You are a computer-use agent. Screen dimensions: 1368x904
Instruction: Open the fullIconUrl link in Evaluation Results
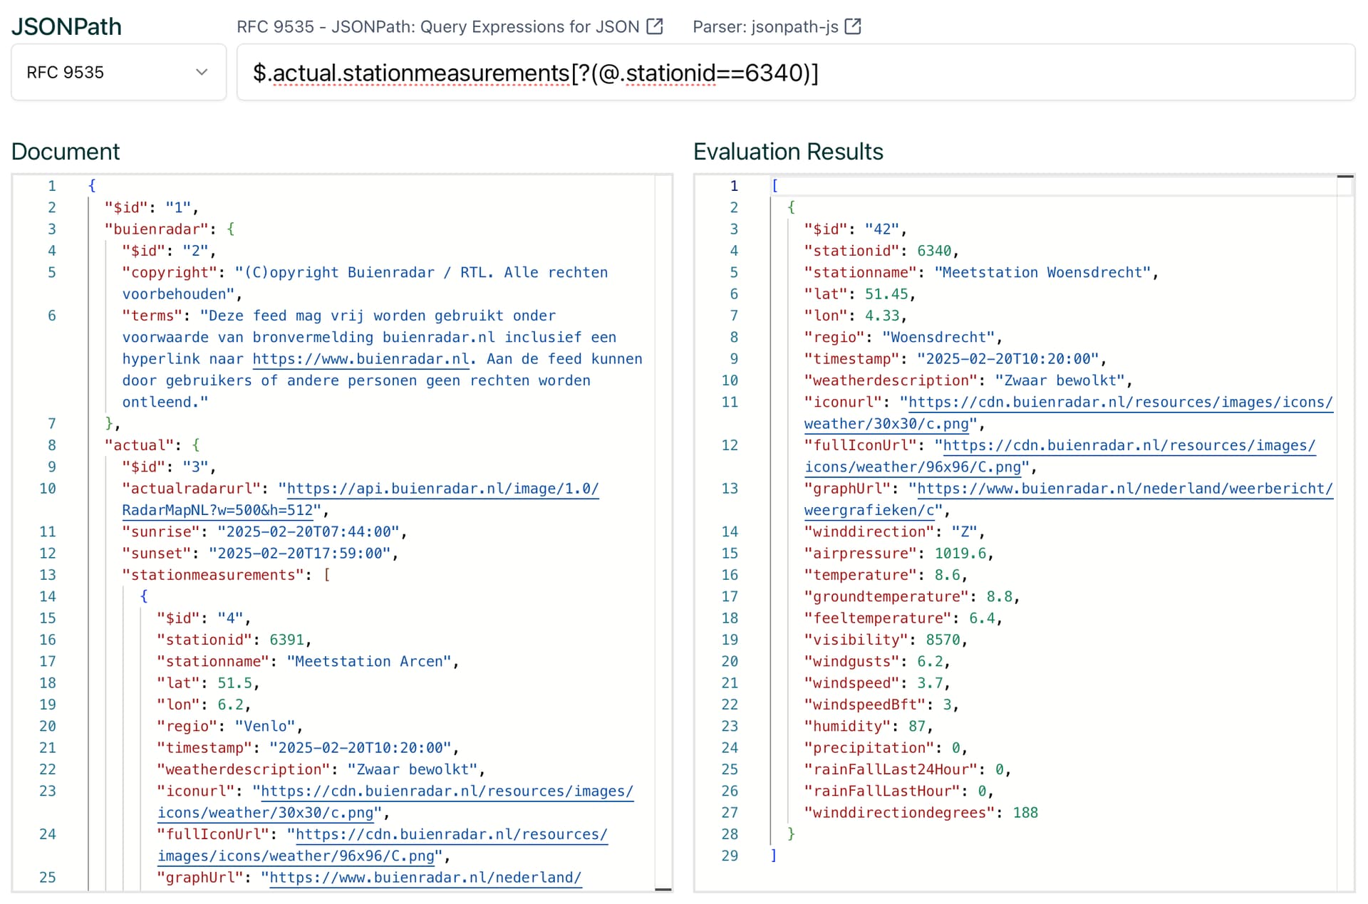1129,446
